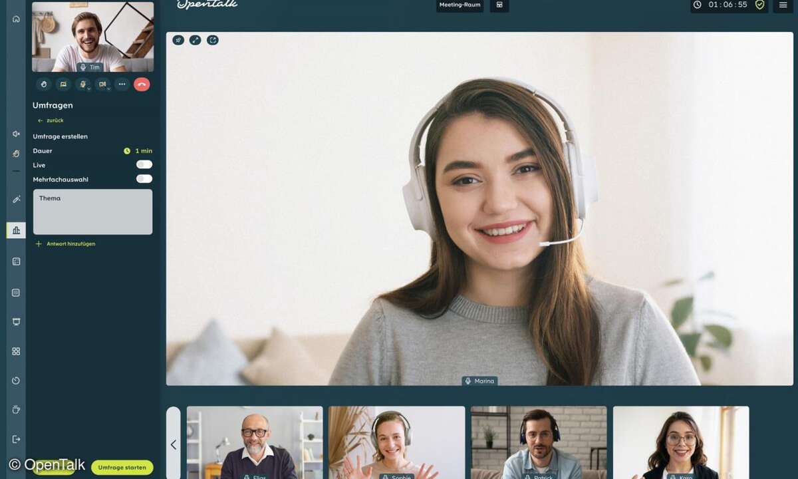Viewport: 798px width, 479px height.
Task: Toggle the microphone button under Tim's video
Action: [x=83, y=84]
